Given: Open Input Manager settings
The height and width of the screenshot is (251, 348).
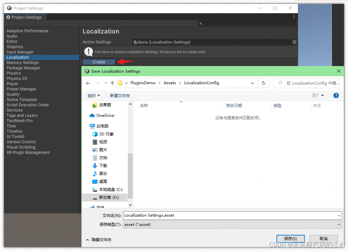Looking at the screenshot, I should click(x=20, y=52).
